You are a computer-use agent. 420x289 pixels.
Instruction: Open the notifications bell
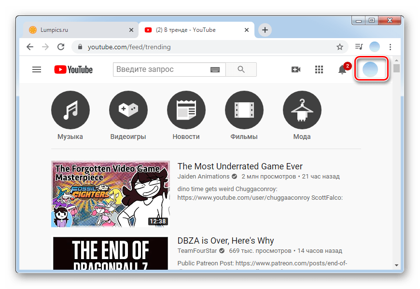342,70
